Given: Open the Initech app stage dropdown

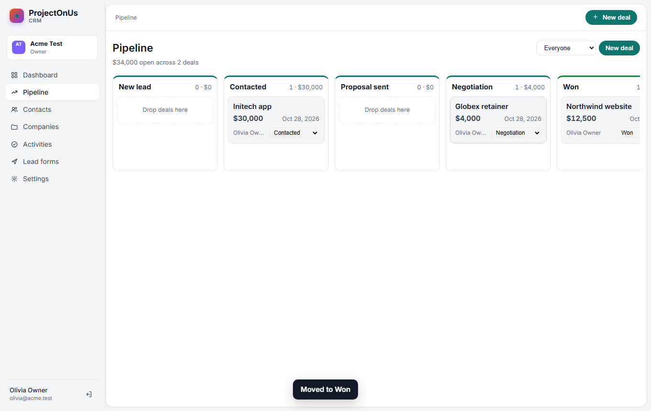Looking at the screenshot, I should click(x=294, y=133).
